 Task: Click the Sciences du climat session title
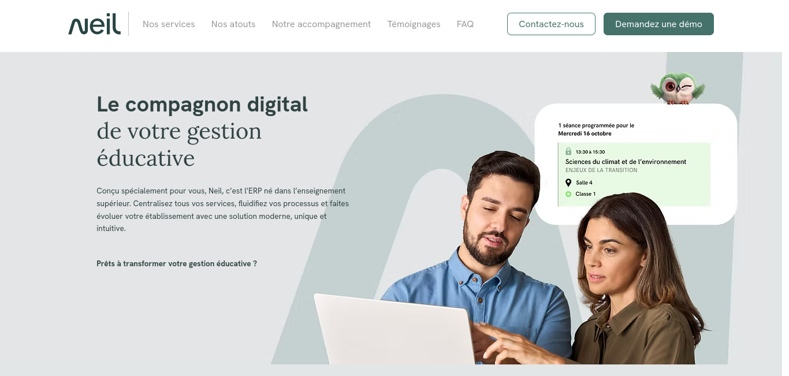click(x=626, y=162)
